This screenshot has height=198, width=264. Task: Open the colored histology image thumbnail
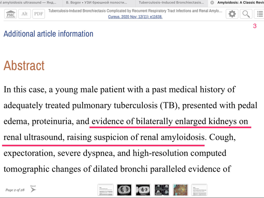181,190
